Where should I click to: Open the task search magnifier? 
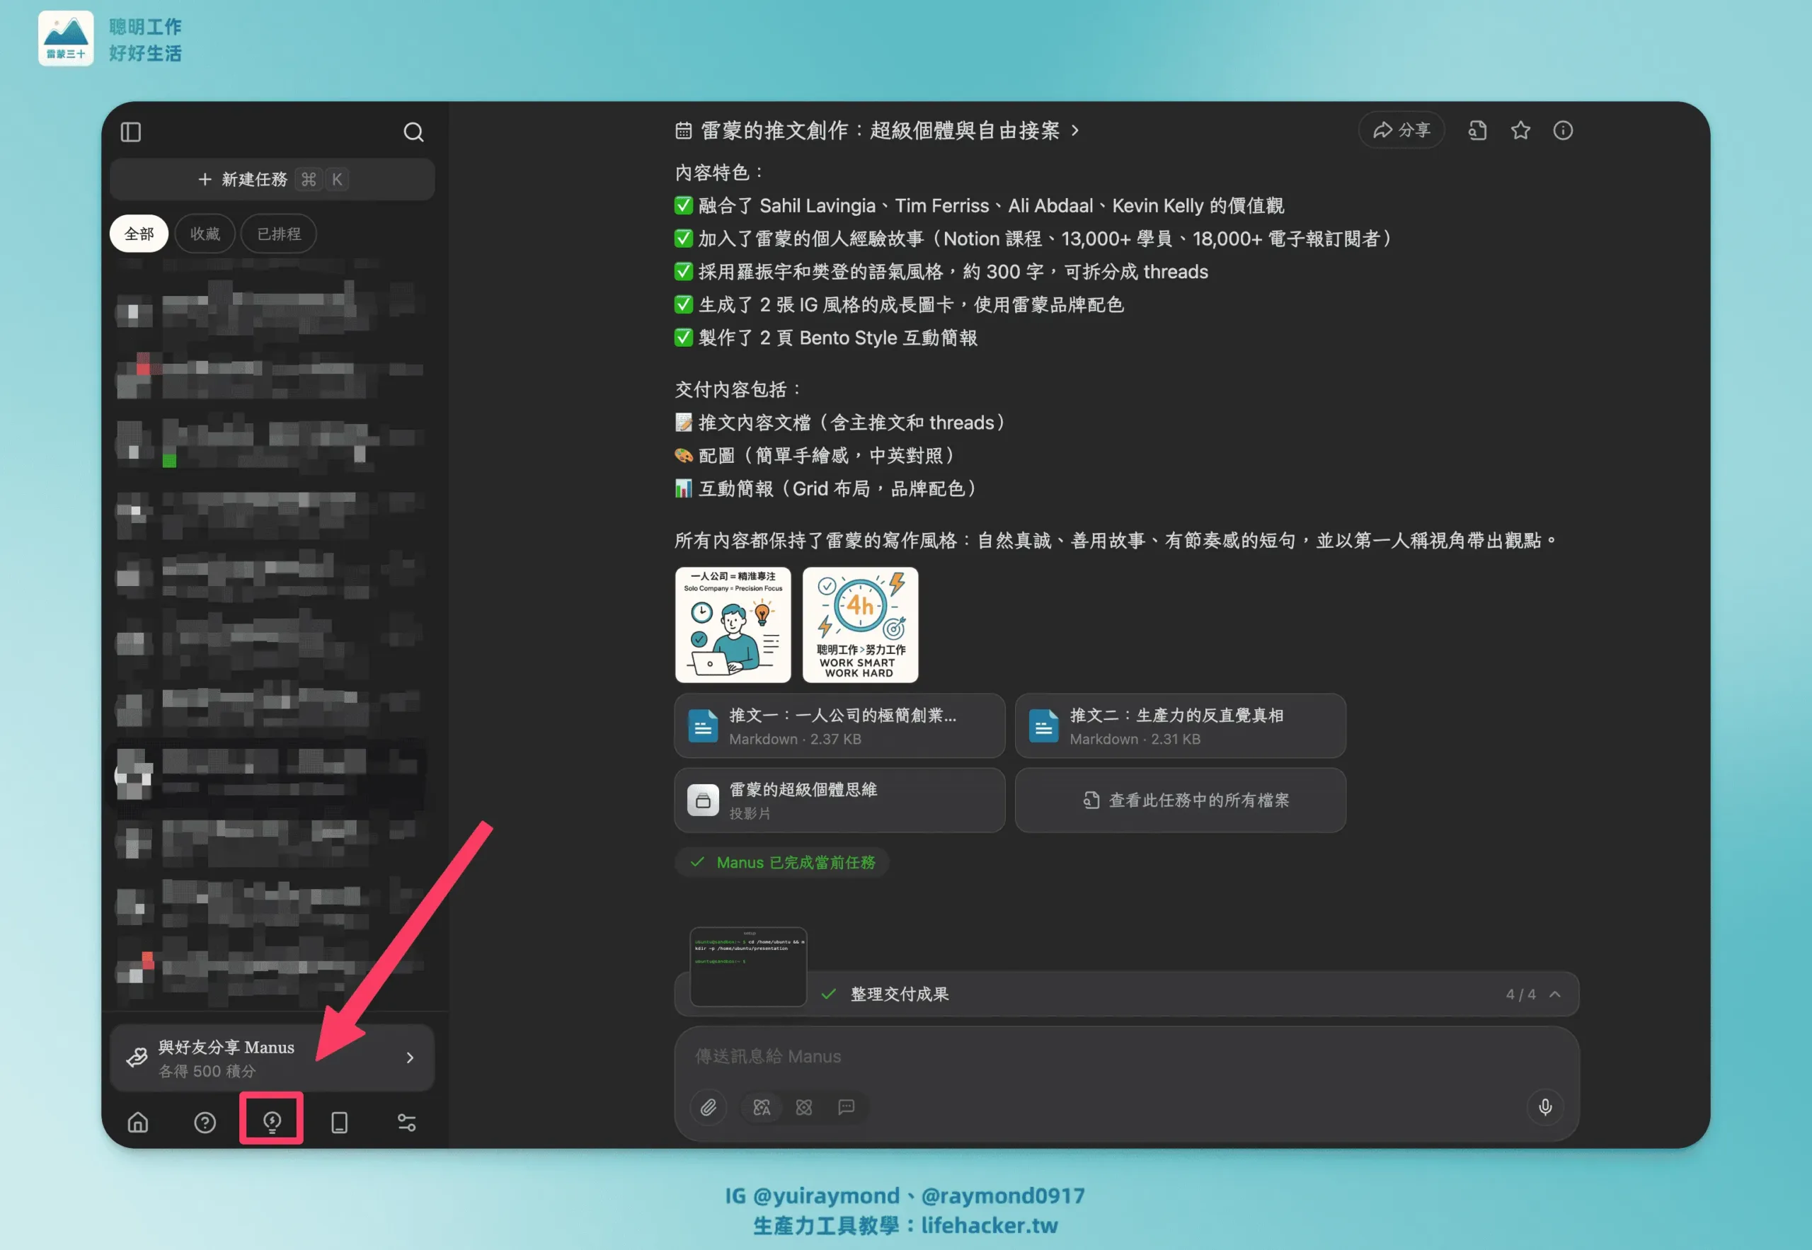[x=413, y=132]
